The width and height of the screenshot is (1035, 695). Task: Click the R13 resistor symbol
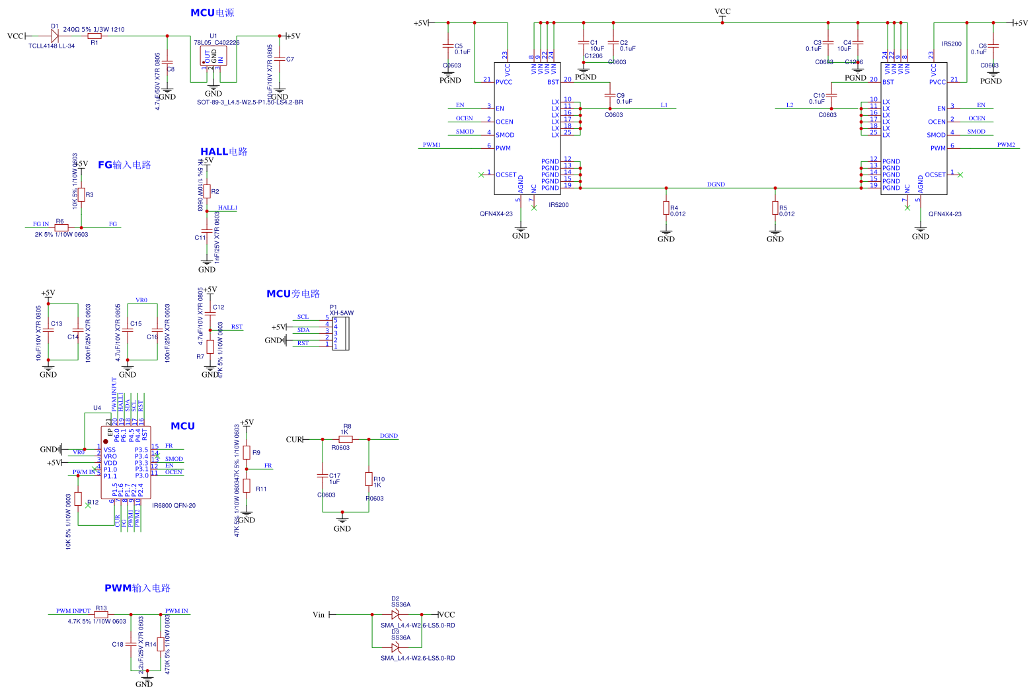(x=101, y=614)
